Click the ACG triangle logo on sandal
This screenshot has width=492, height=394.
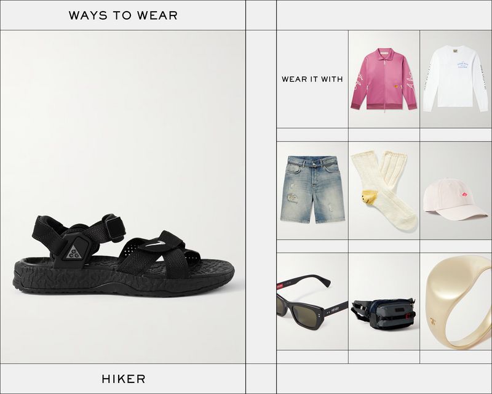[x=73, y=252]
